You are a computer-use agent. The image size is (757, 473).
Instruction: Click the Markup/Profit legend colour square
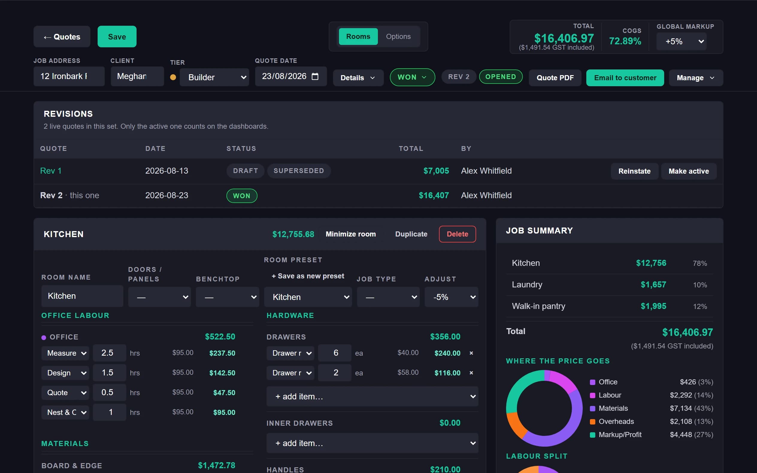coord(592,434)
